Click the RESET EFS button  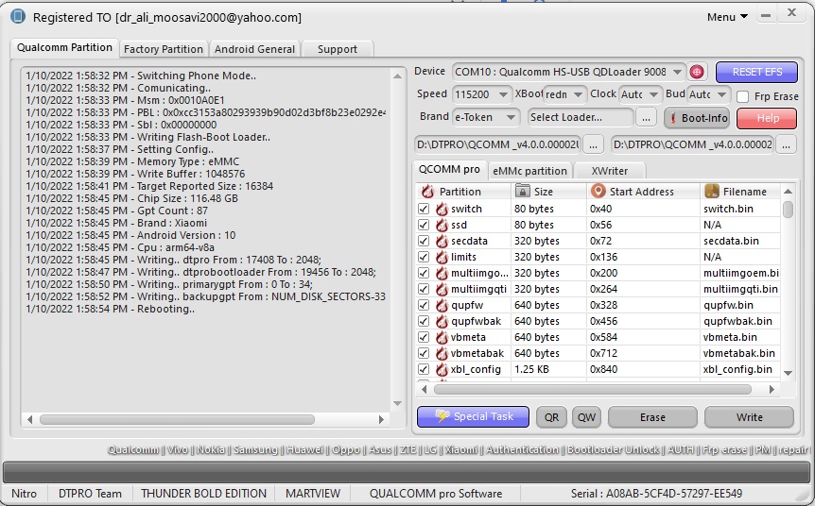coord(756,72)
